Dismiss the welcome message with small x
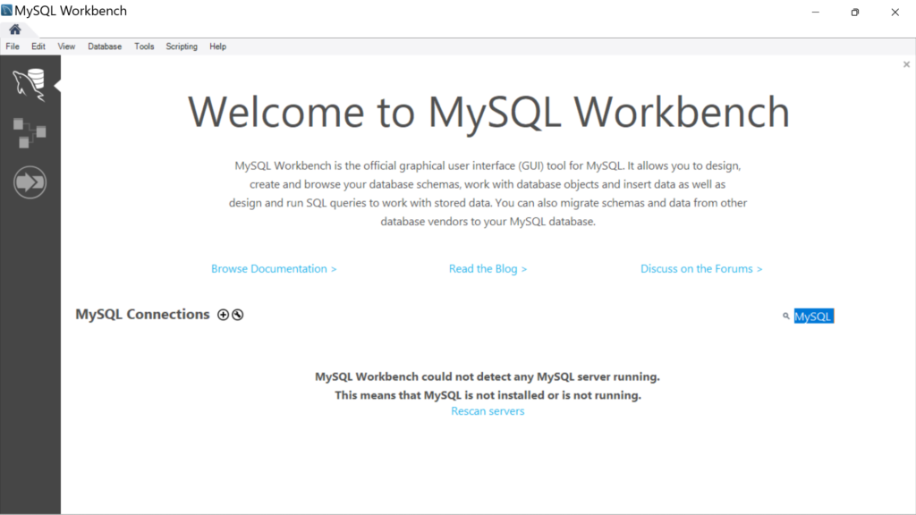The width and height of the screenshot is (916, 515). pos(907,64)
